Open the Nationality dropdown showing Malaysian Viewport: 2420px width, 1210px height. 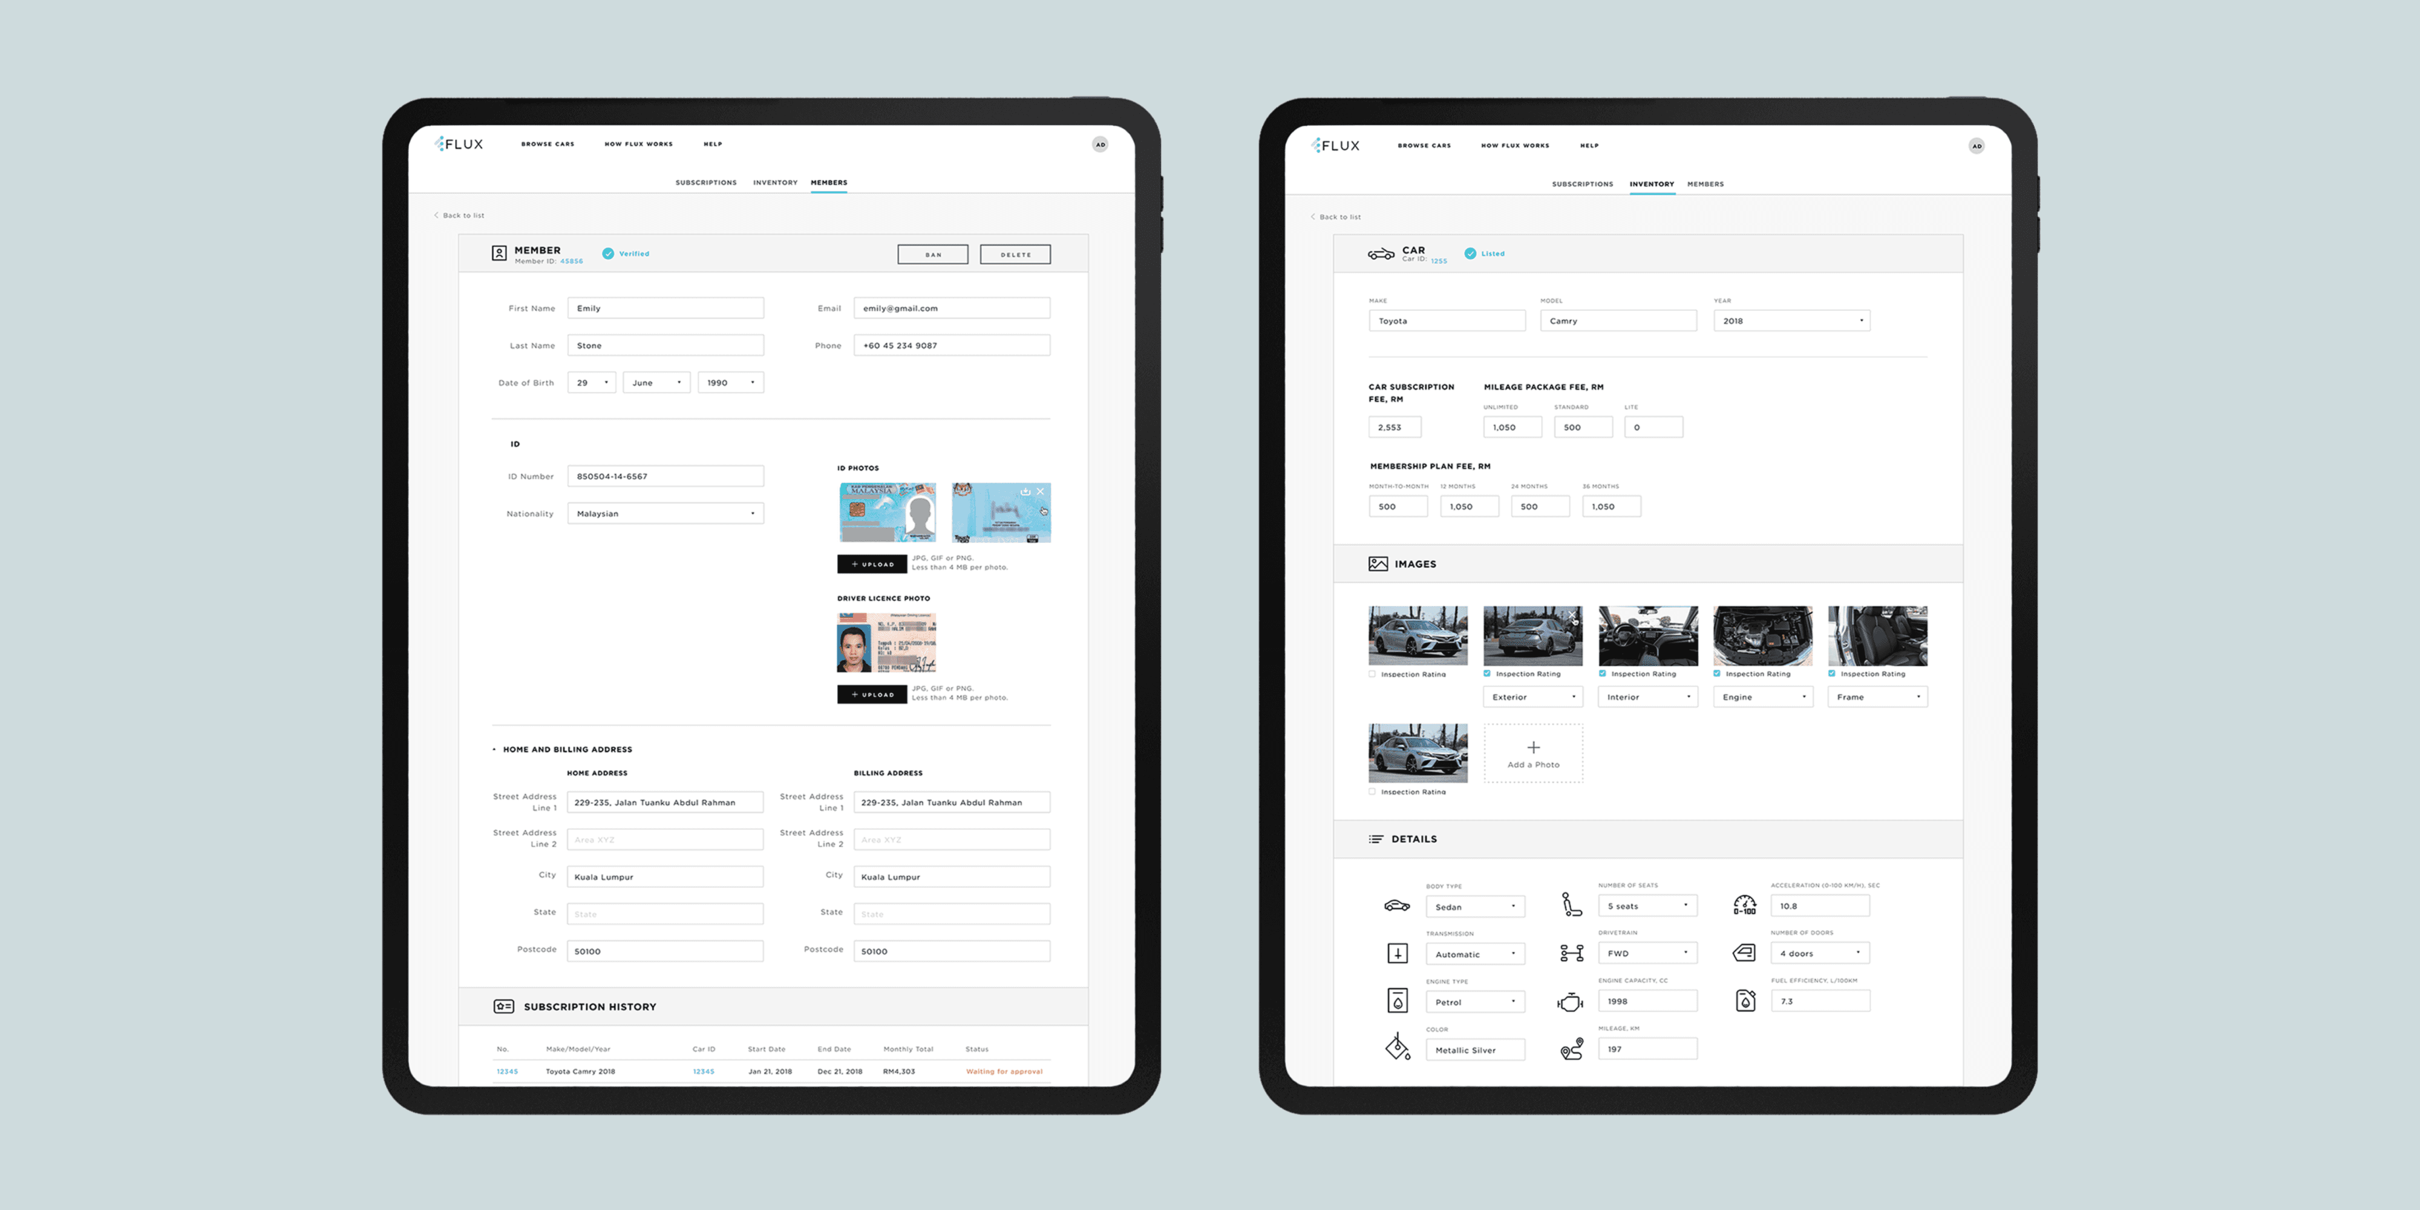coord(665,513)
